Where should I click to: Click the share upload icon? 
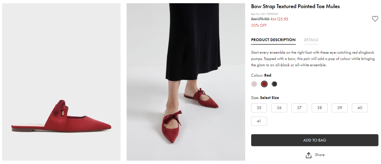pyautogui.click(x=308, y=155)
